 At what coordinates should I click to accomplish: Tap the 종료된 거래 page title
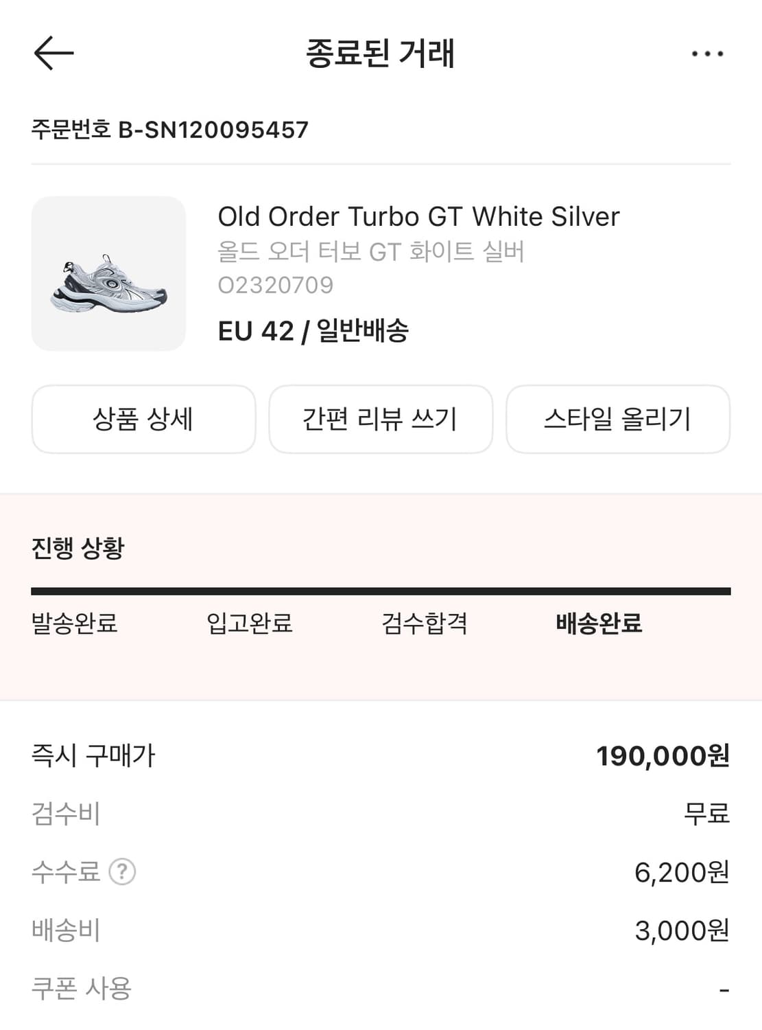(380, 54)
